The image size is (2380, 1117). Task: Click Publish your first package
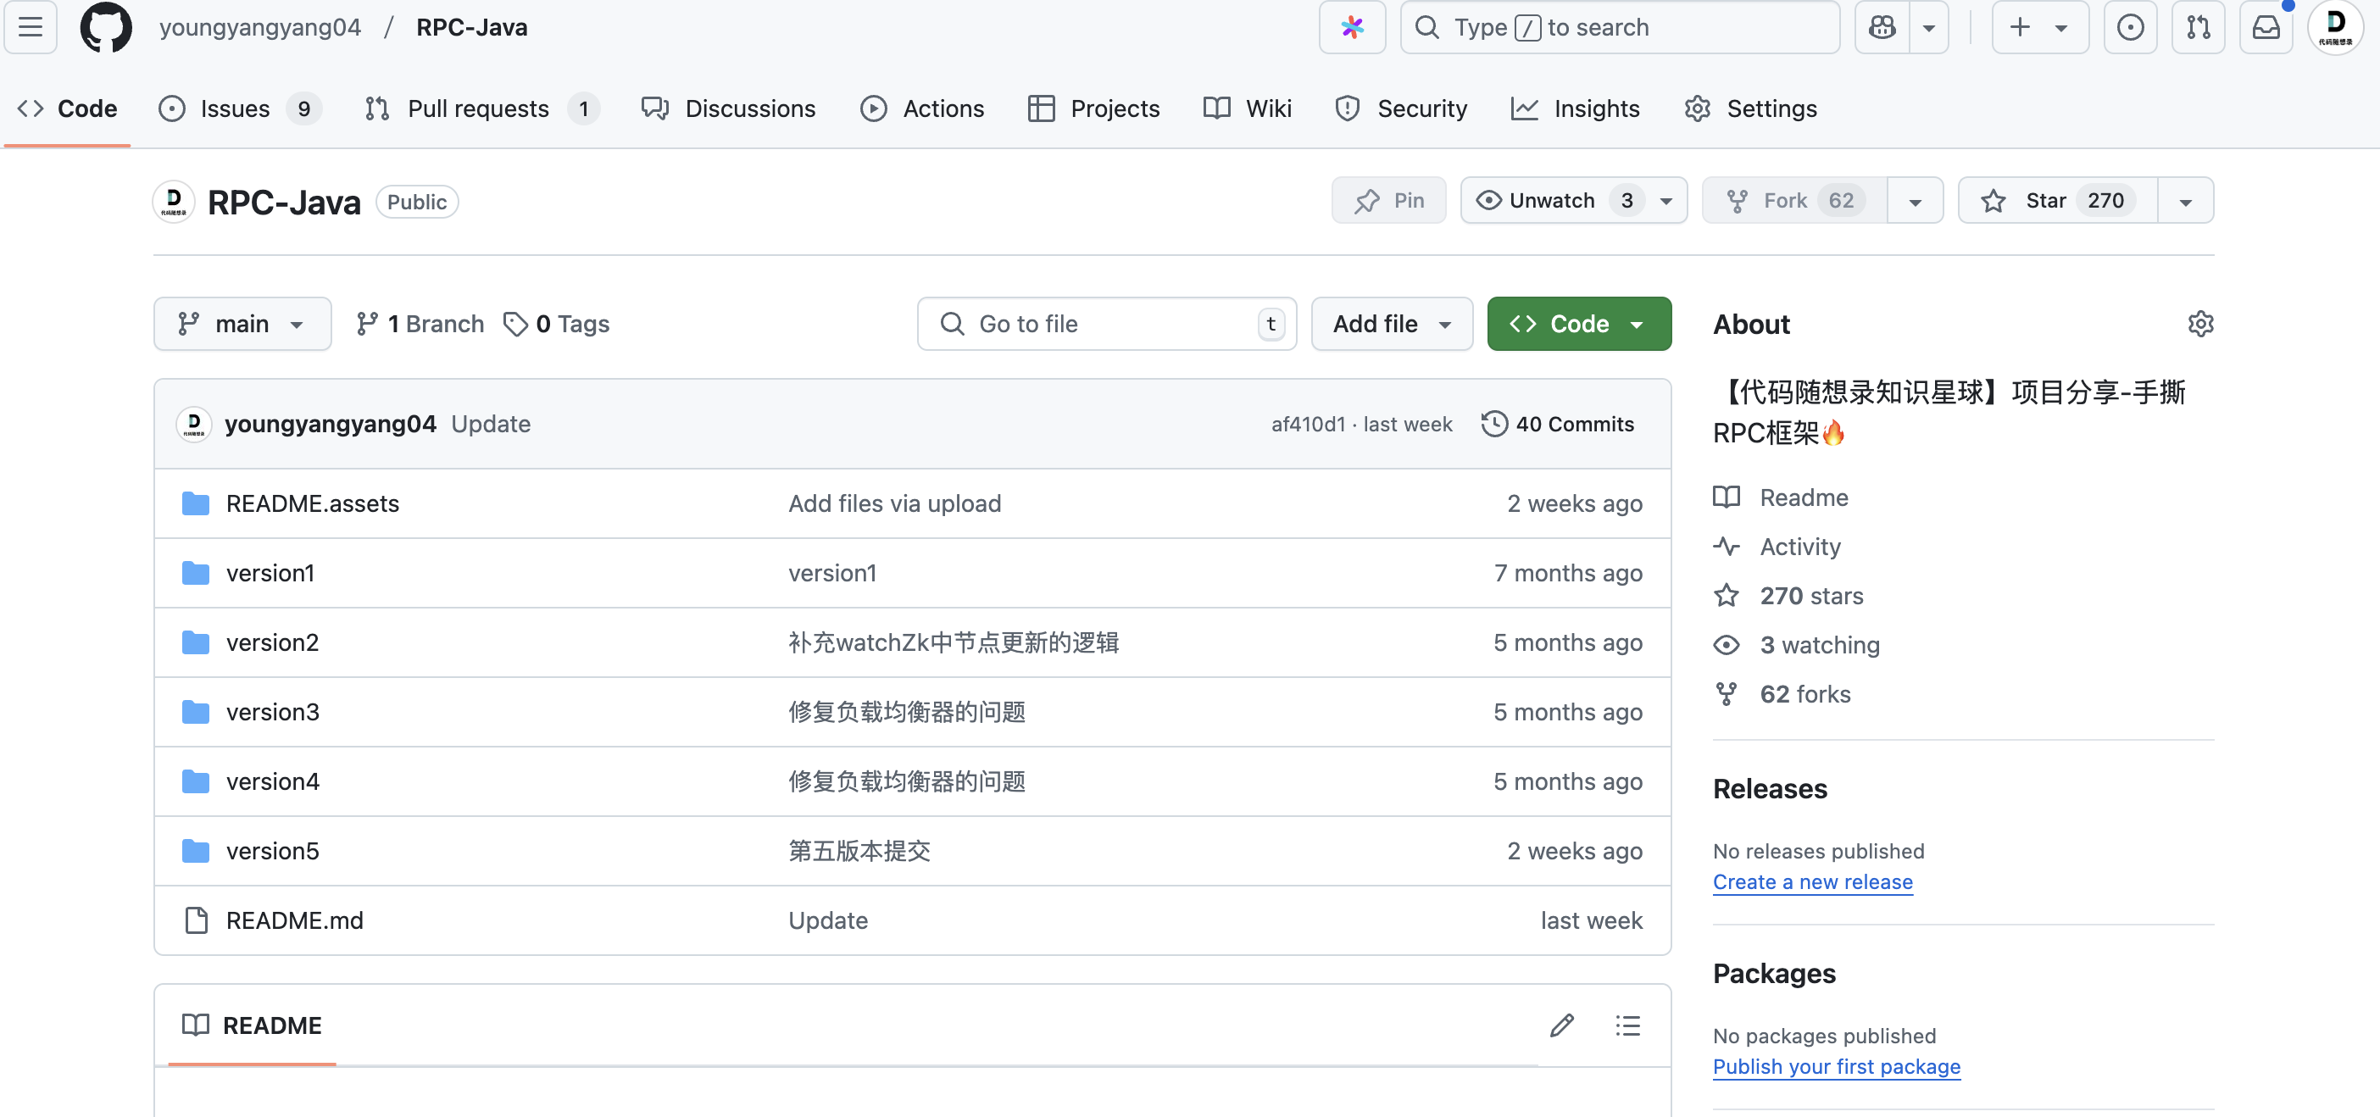click(x=1836, y=1066)
